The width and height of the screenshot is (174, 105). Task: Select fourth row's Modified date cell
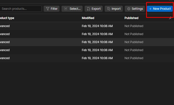97,50
